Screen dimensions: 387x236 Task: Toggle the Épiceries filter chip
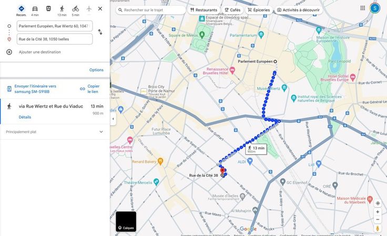click(x=258, y=10)
